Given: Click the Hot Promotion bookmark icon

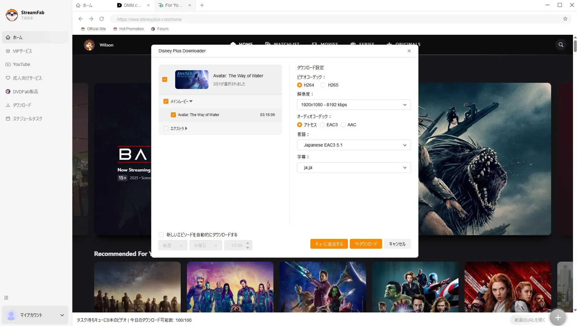Looking at the screenshot, I should 115,29.
